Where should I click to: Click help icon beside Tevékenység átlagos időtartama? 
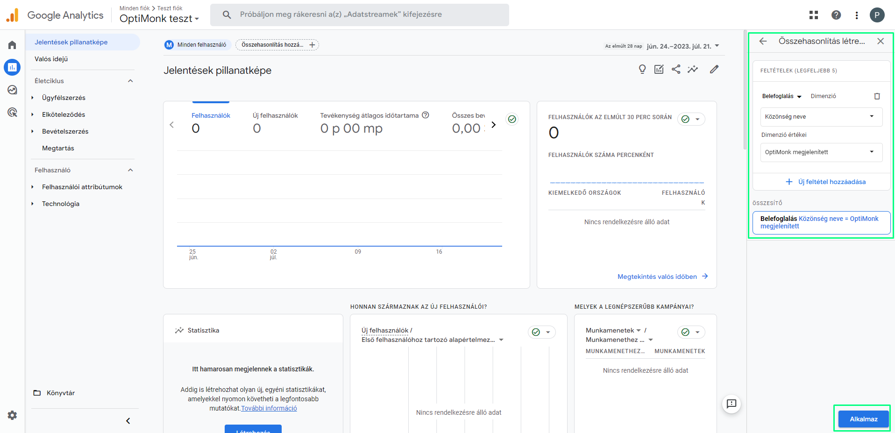point(426,115)
